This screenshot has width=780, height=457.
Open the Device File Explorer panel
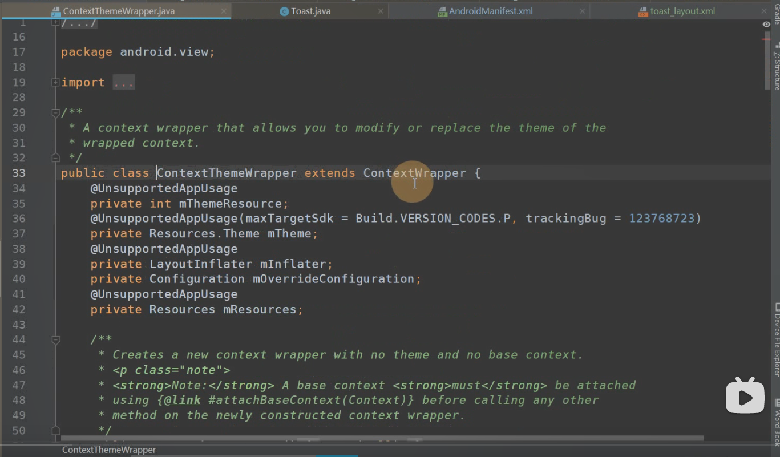[776, 339]
